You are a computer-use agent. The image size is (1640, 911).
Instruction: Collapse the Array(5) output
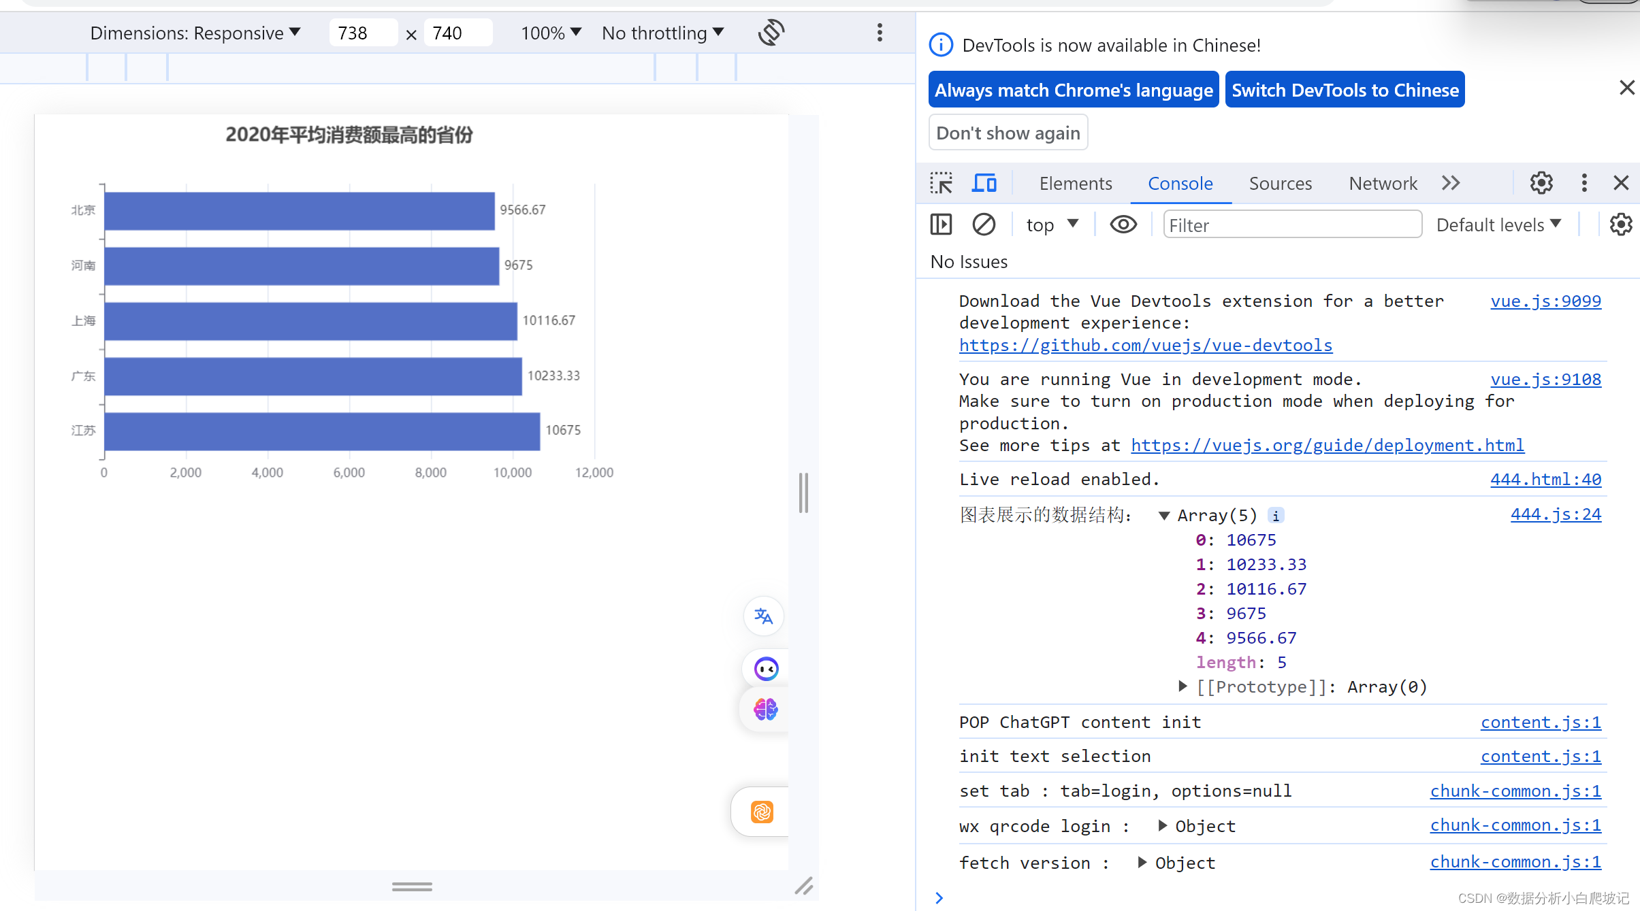[1164, 516]
